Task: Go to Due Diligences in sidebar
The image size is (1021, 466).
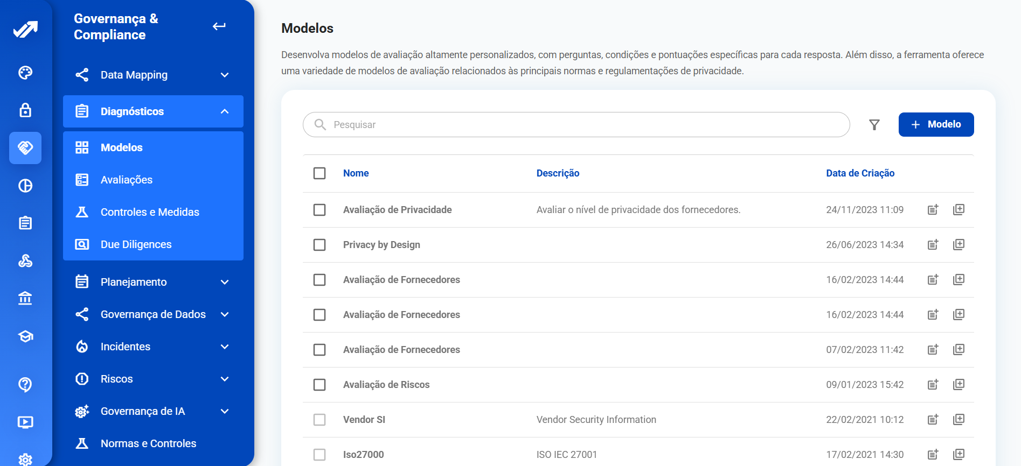Action: tap(136, 244)
